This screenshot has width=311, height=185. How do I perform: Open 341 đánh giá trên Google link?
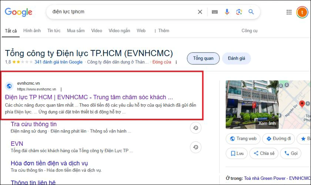coord(58,62)
